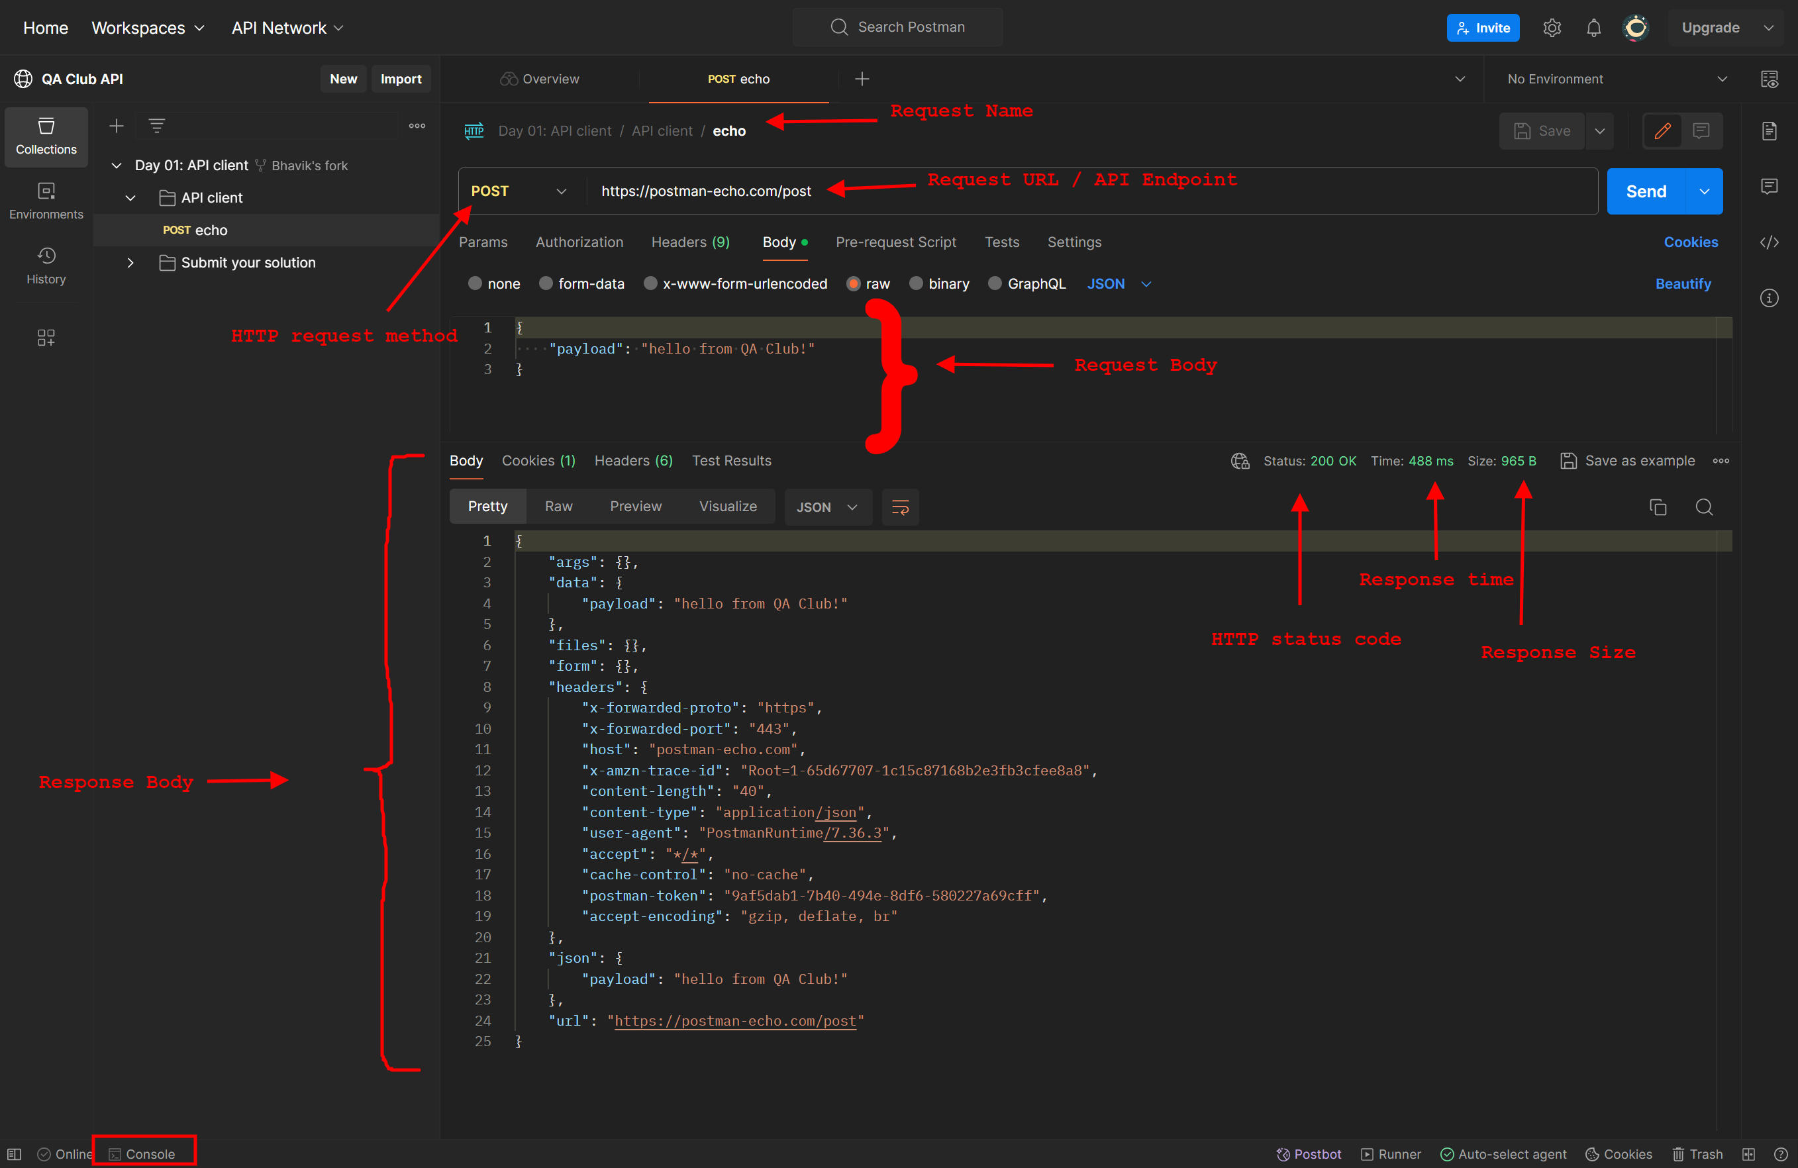Screen dimensions: 1798x1168
Task: Open the environment quick look icon
Action: coord(1770,79)
